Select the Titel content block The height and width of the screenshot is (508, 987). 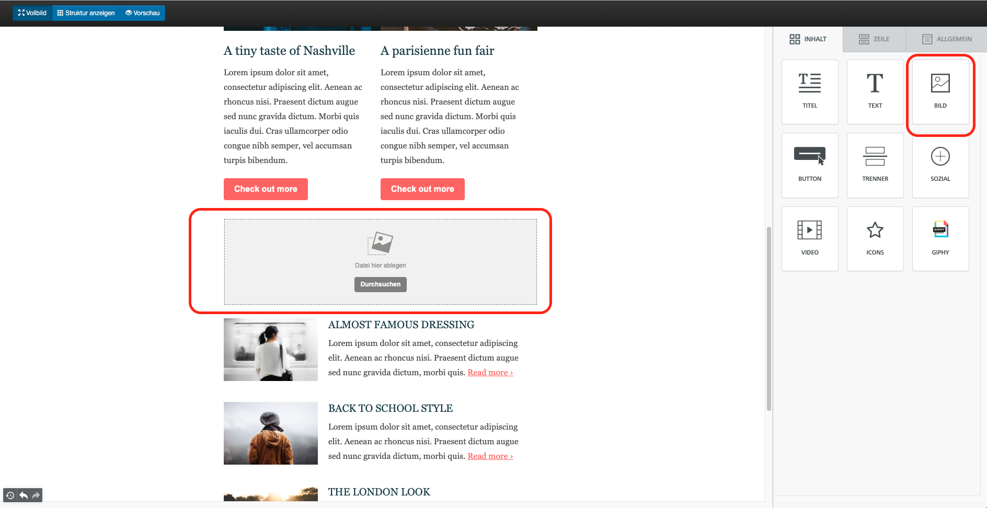click(810, 92)
